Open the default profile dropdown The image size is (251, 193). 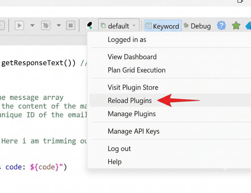point(119,26)
